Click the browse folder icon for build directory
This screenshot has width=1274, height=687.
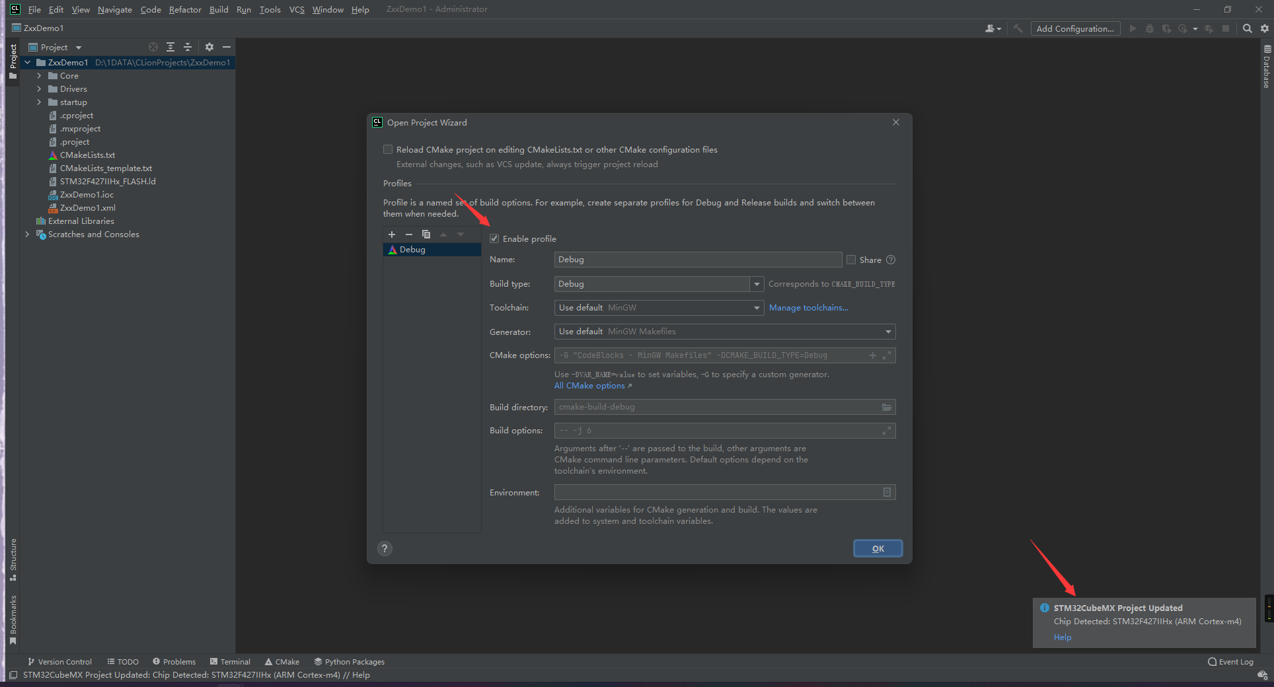point(887,407)
